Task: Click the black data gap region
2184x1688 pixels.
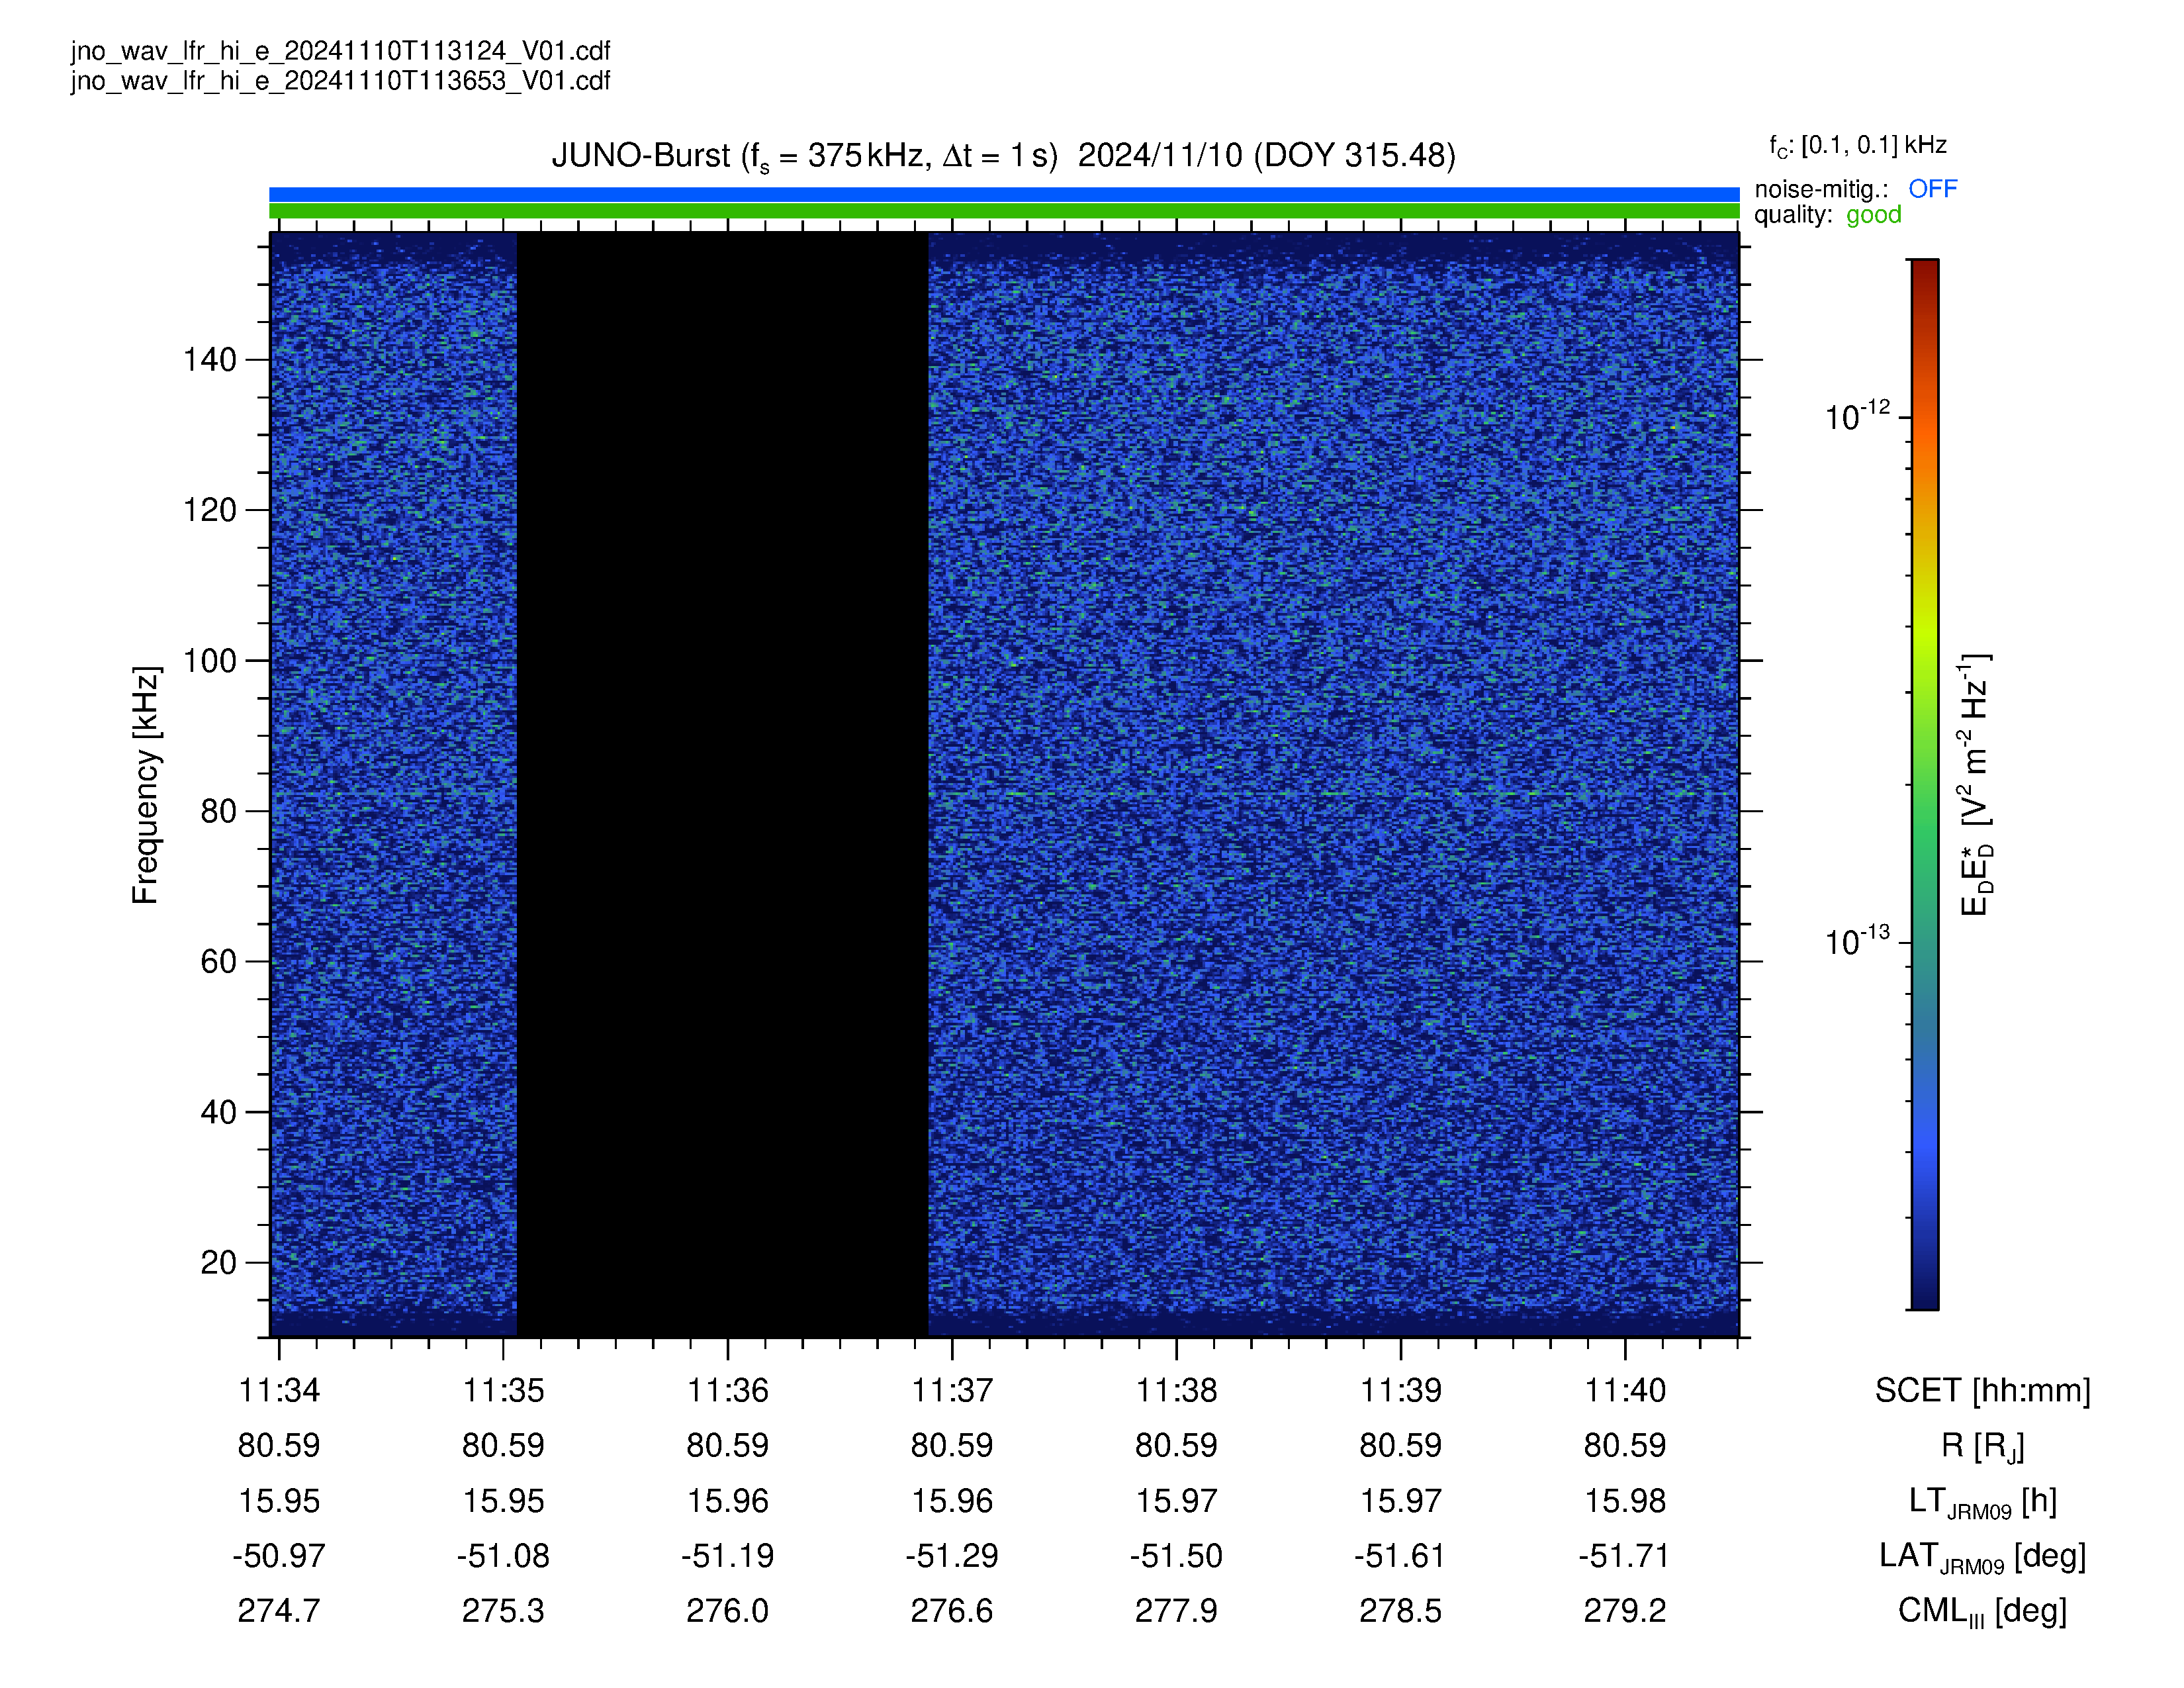Action: click(x=722, y=784)
